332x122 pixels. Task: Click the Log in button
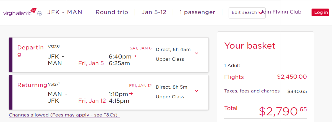tap(321, 12)
